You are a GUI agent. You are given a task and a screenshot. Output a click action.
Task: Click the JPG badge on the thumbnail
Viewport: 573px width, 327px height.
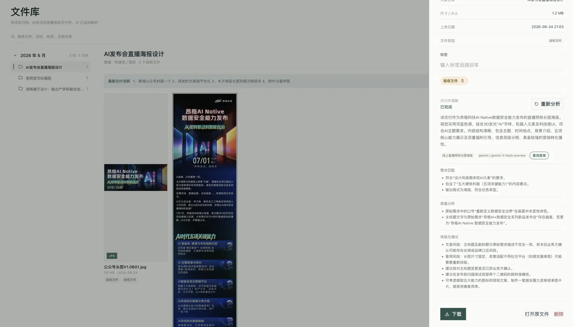(112, 256)
